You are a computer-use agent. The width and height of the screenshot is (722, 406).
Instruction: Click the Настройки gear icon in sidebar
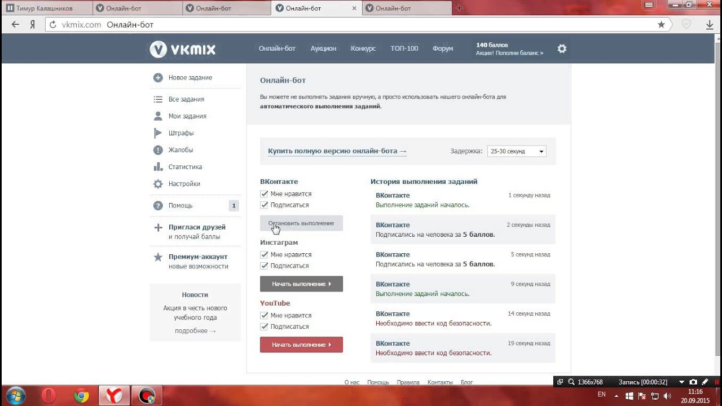158,184
